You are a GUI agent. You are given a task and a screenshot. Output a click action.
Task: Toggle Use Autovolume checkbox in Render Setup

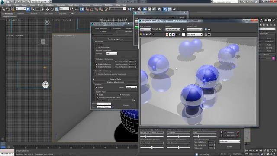[x=97, y=47]
